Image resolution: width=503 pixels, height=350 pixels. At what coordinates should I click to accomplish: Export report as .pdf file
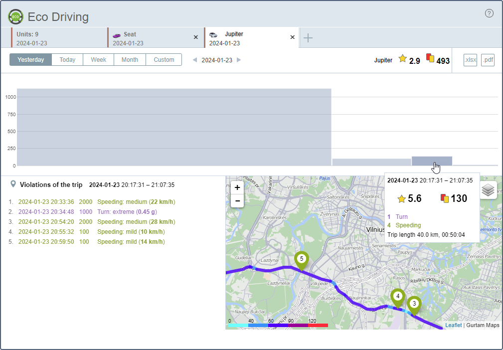[x=488, y=60]
